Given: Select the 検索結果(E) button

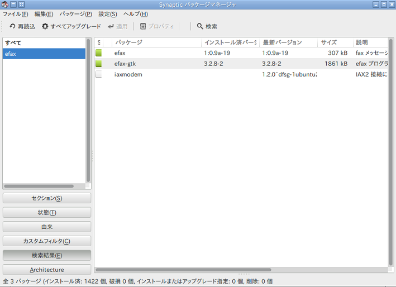Looking at the screenshot, I should pos(47,255).
